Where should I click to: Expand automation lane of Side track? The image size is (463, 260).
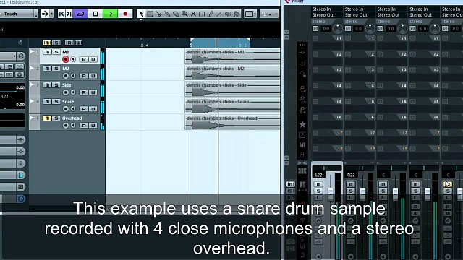click(32, 85)
